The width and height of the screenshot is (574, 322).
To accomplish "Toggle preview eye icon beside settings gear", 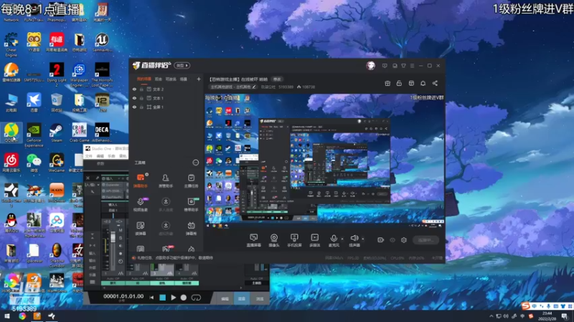I will point(392,240).
